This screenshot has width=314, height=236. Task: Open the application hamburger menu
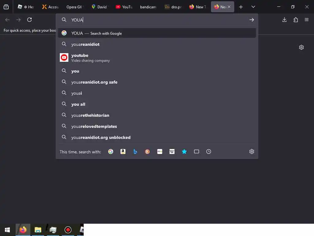pyautogui.click(x=307, y=20)
